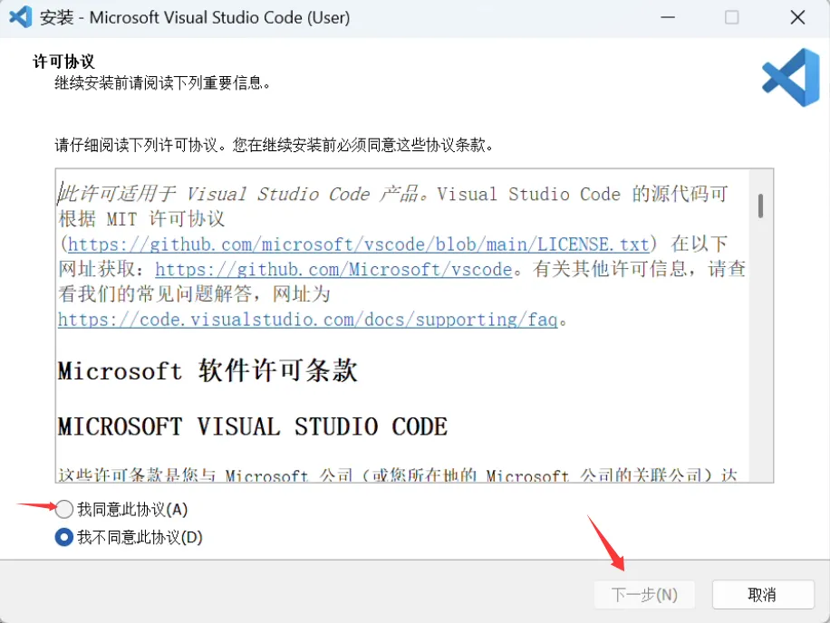Open the MIT LICENSE.txt GitHub link

pyautogui.click(x=358, y=244)
